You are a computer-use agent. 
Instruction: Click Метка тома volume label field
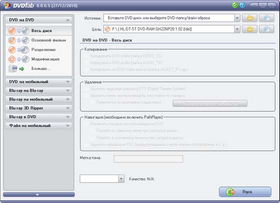click(148, 159)
